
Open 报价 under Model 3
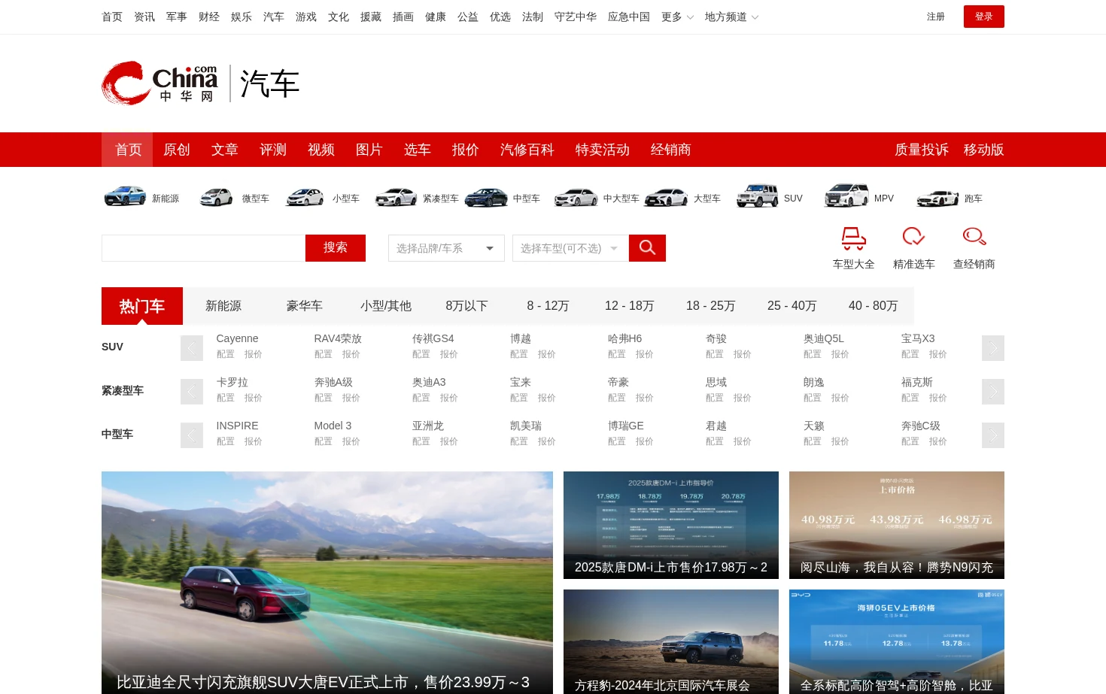tap(351, 441)
